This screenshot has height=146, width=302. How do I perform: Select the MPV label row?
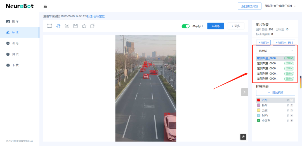[275, 116]
